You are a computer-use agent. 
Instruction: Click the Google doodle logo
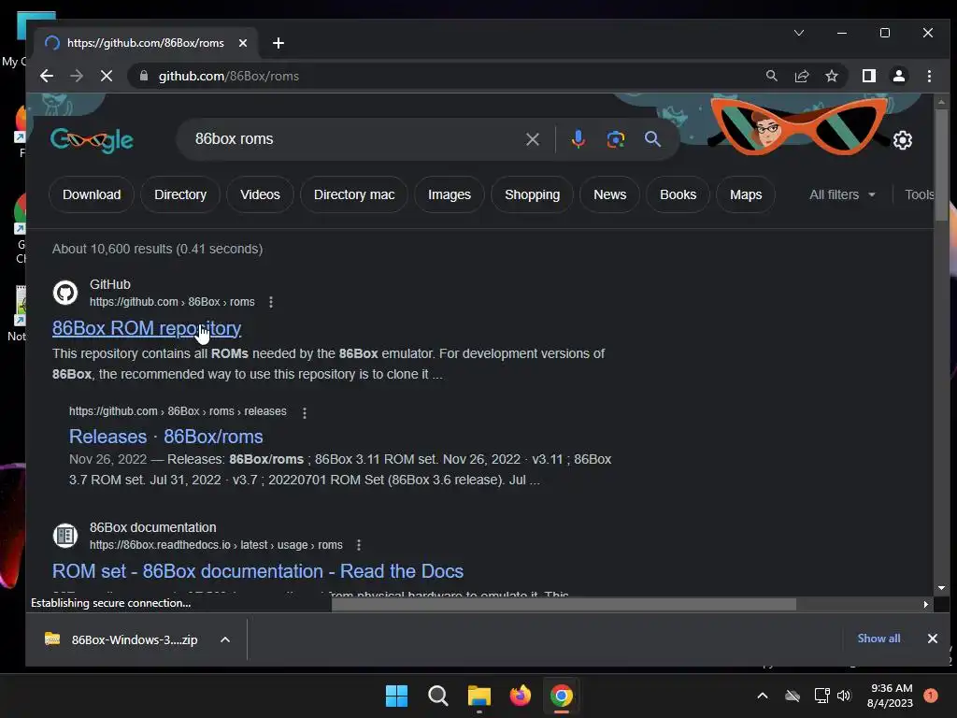point(93,140)
